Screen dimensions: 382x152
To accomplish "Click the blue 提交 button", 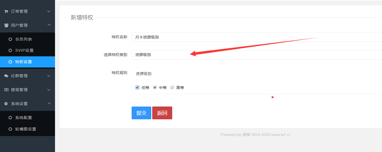I will click(141, 113).
